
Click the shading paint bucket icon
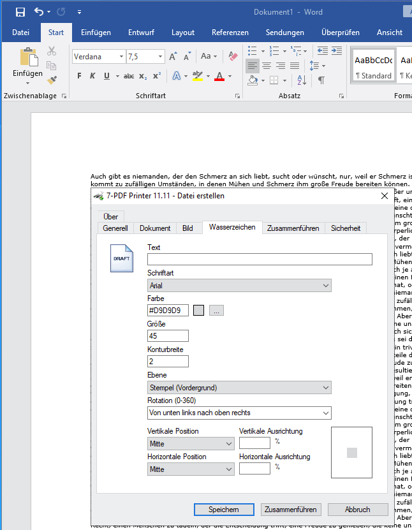pyautogui.click(x=253, y=80)
